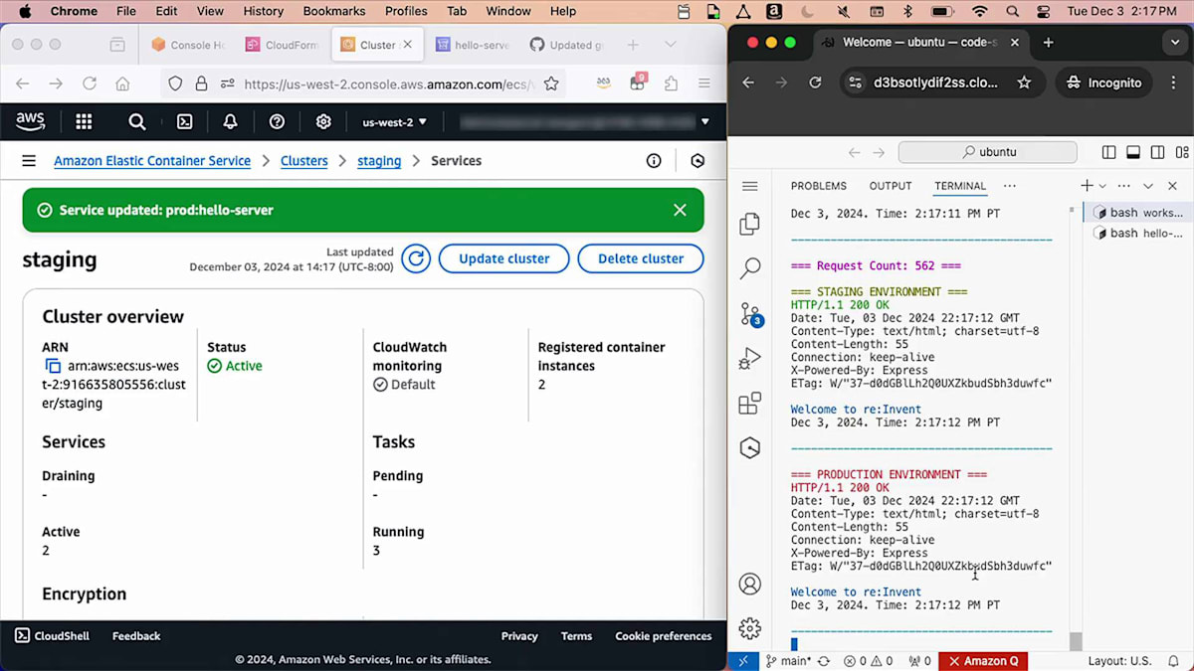Viewport: 1194px width, 671px height.
Task: Open the History menu in macOS menu bar
Action: click(264, 11)
